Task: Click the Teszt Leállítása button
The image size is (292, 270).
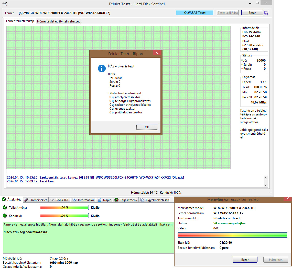Action: tap(228, 13)
